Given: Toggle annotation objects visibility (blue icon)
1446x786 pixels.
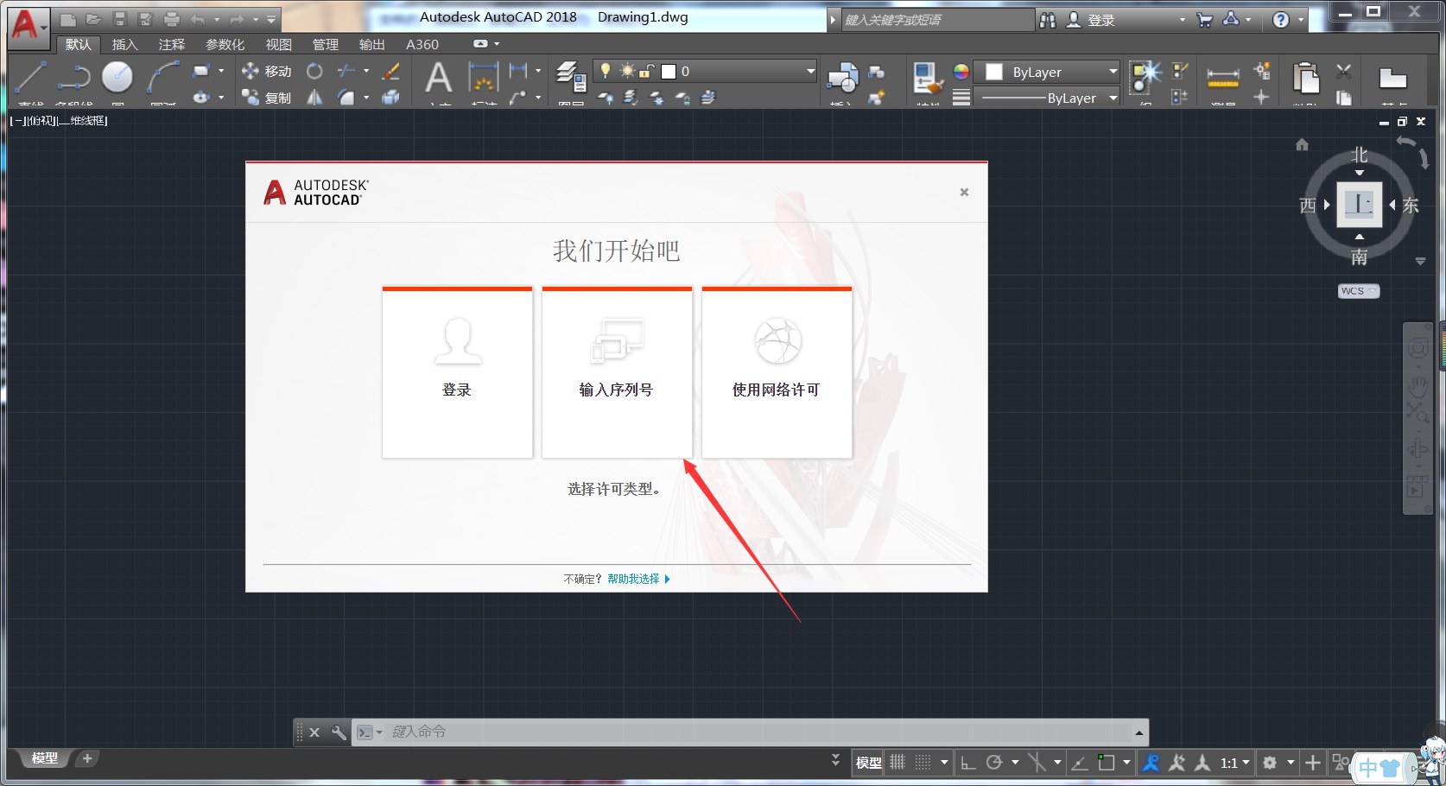Looking at the screenshot, I should click(x=1151, y=763).
